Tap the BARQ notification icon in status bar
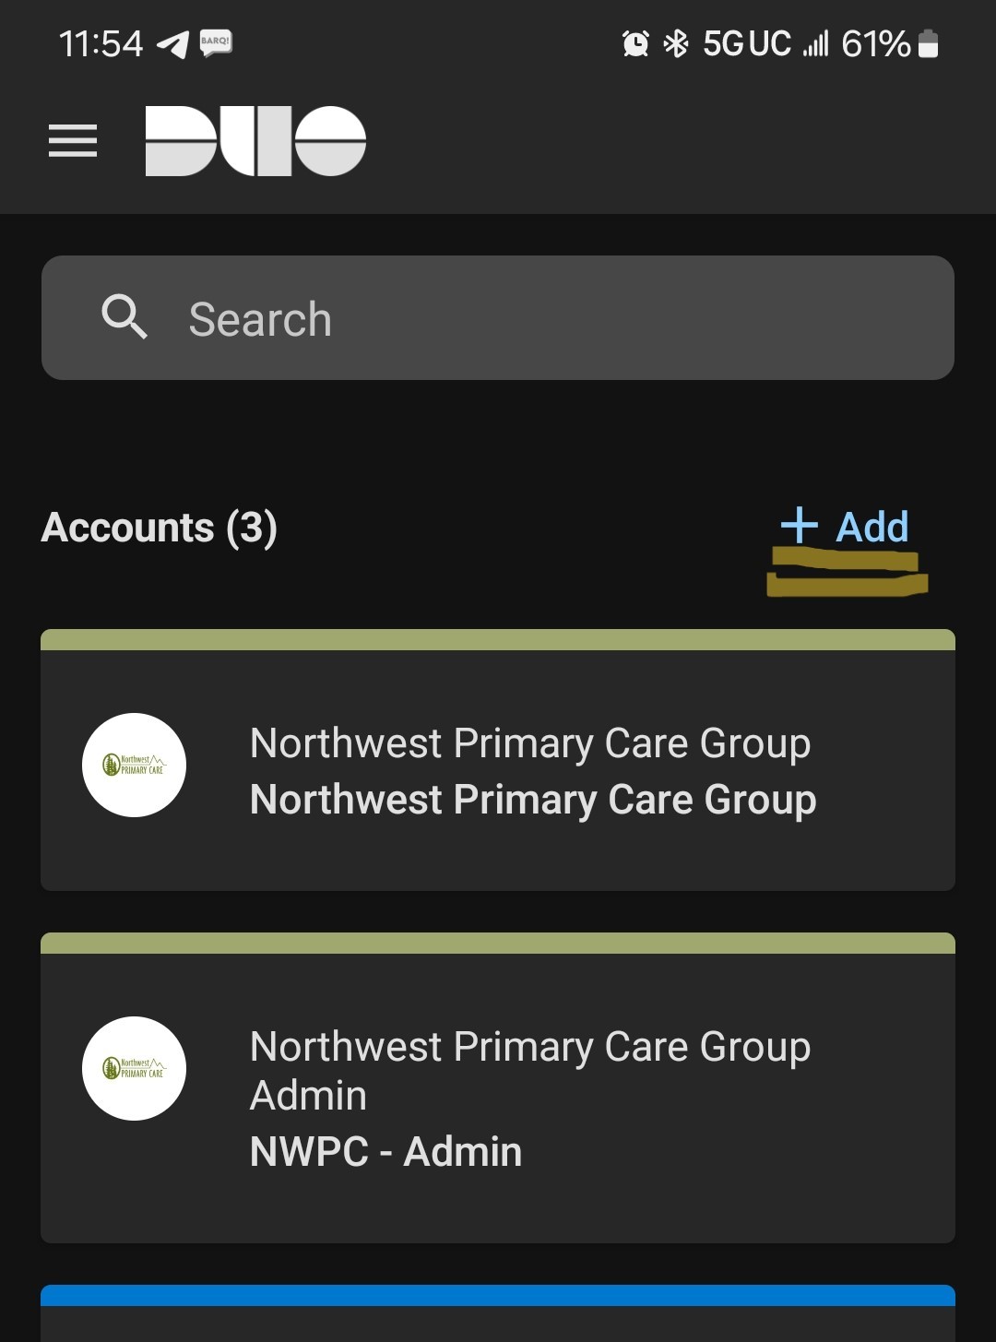The width and height of the screenshot is (996, 1342). [216, 42]
